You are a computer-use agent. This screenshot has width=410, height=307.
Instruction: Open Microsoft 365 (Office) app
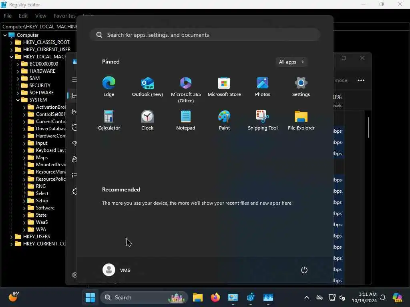coord(186,90)
